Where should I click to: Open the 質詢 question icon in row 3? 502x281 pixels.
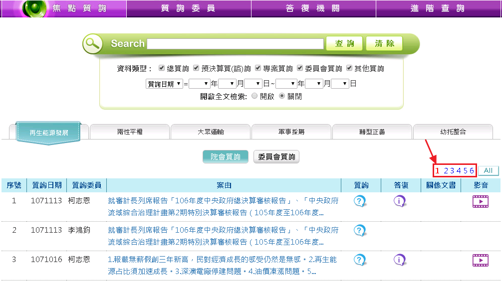(x=360, y=260)
